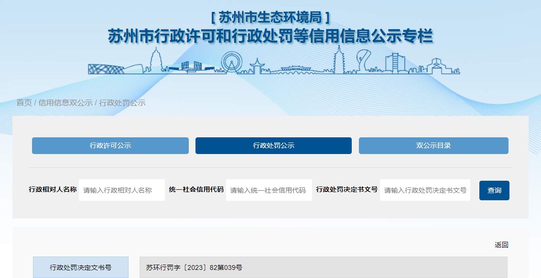The width and height of the screenshot is (541, 278).
Task: Click the 苏州市生态环境局 header title
Action: pyautogui.click(x=270, y=18)
